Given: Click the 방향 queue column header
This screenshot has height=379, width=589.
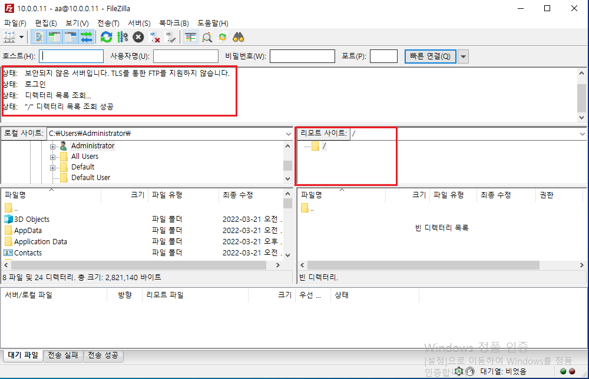Looking at the screenshot, I should (x=125, y=295).
